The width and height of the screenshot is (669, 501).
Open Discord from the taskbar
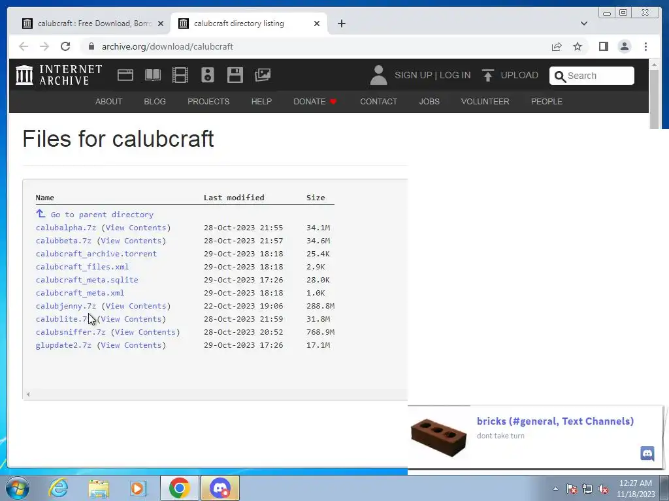(x=220, y=488)
